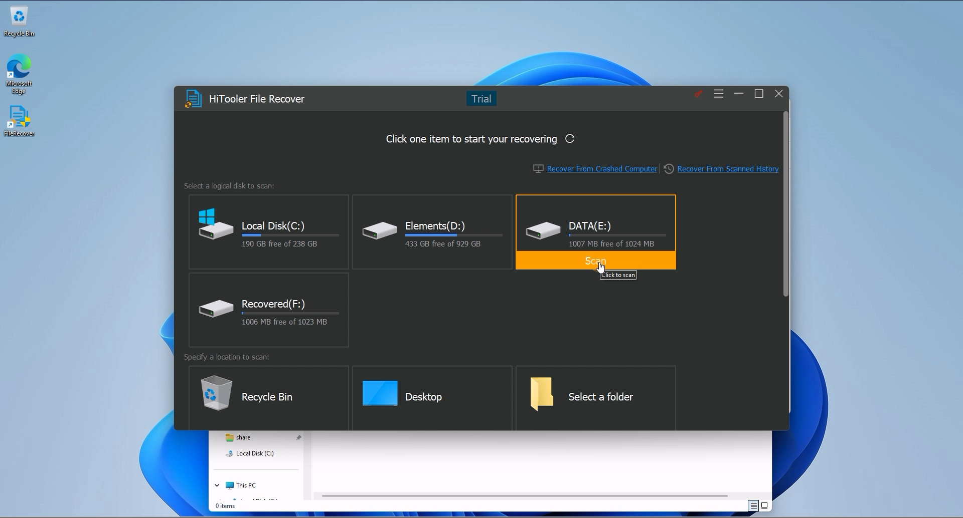Click the Trial badge in the title bar
This screenshot has height=518, width=963.
[480, 98]
